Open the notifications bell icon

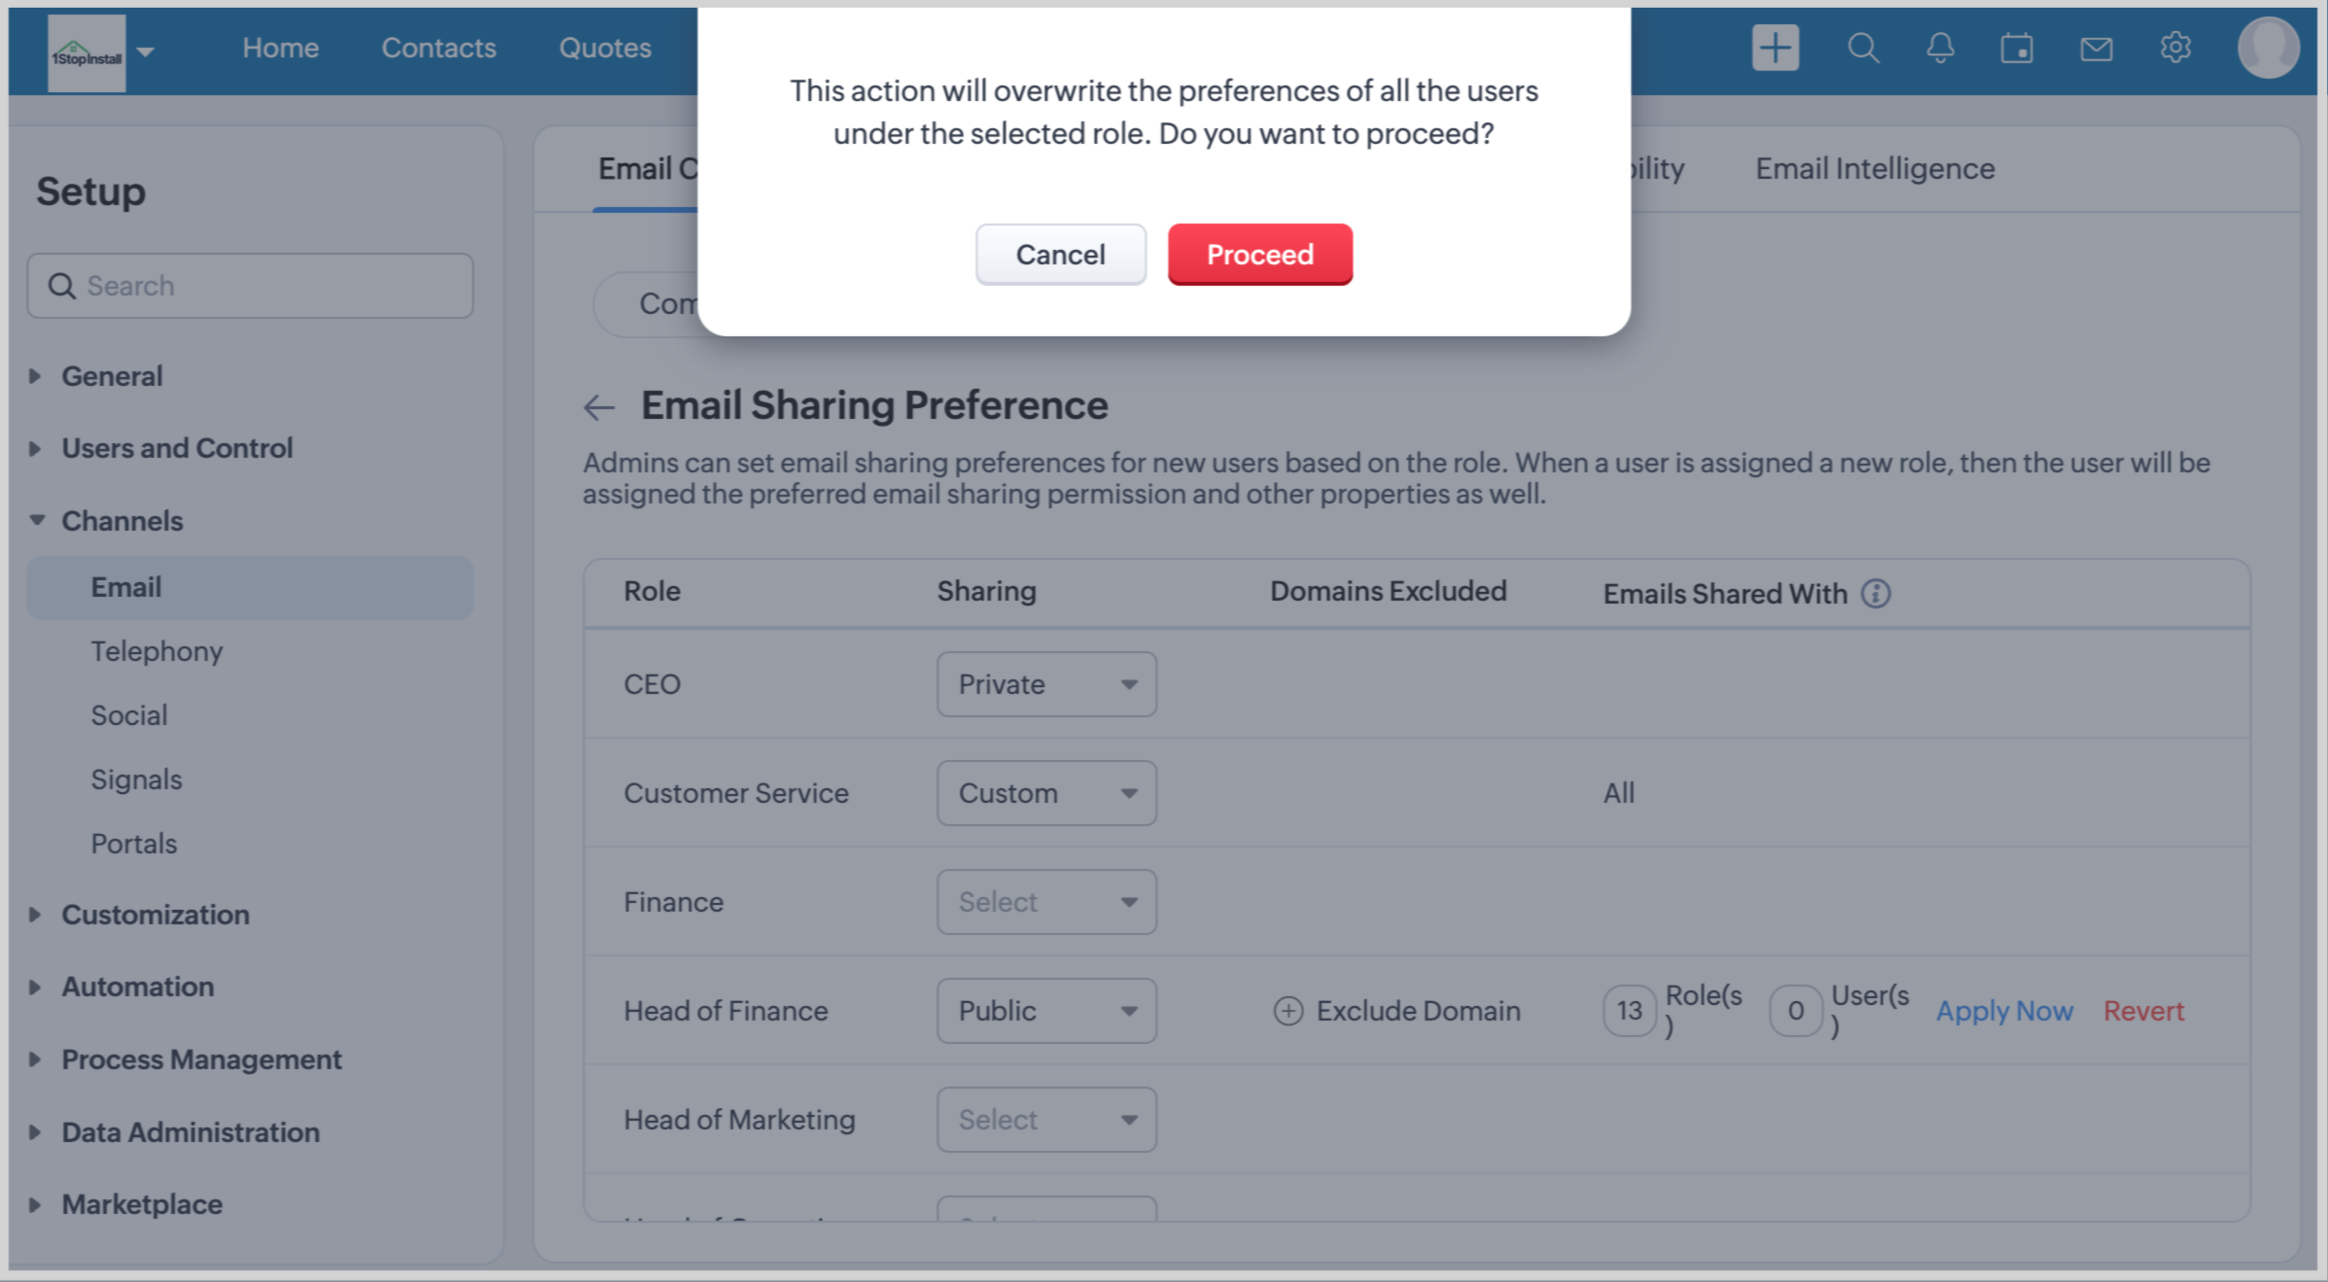(1940, 48)
